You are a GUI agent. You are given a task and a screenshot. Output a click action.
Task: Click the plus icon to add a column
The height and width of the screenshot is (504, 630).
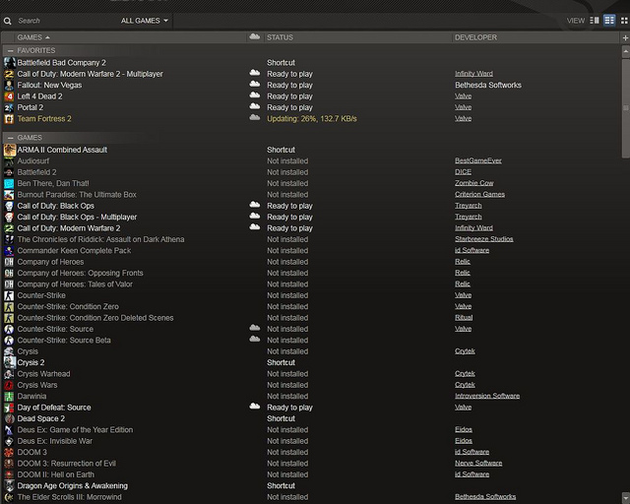point(625,37)
